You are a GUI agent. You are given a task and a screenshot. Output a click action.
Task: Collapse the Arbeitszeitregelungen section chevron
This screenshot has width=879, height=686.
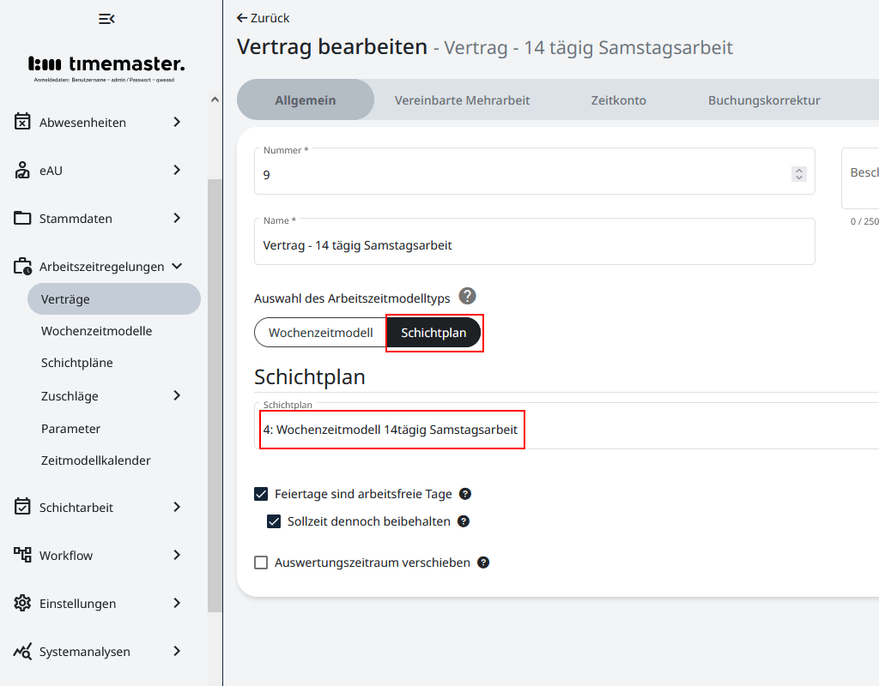pos(177,266)
